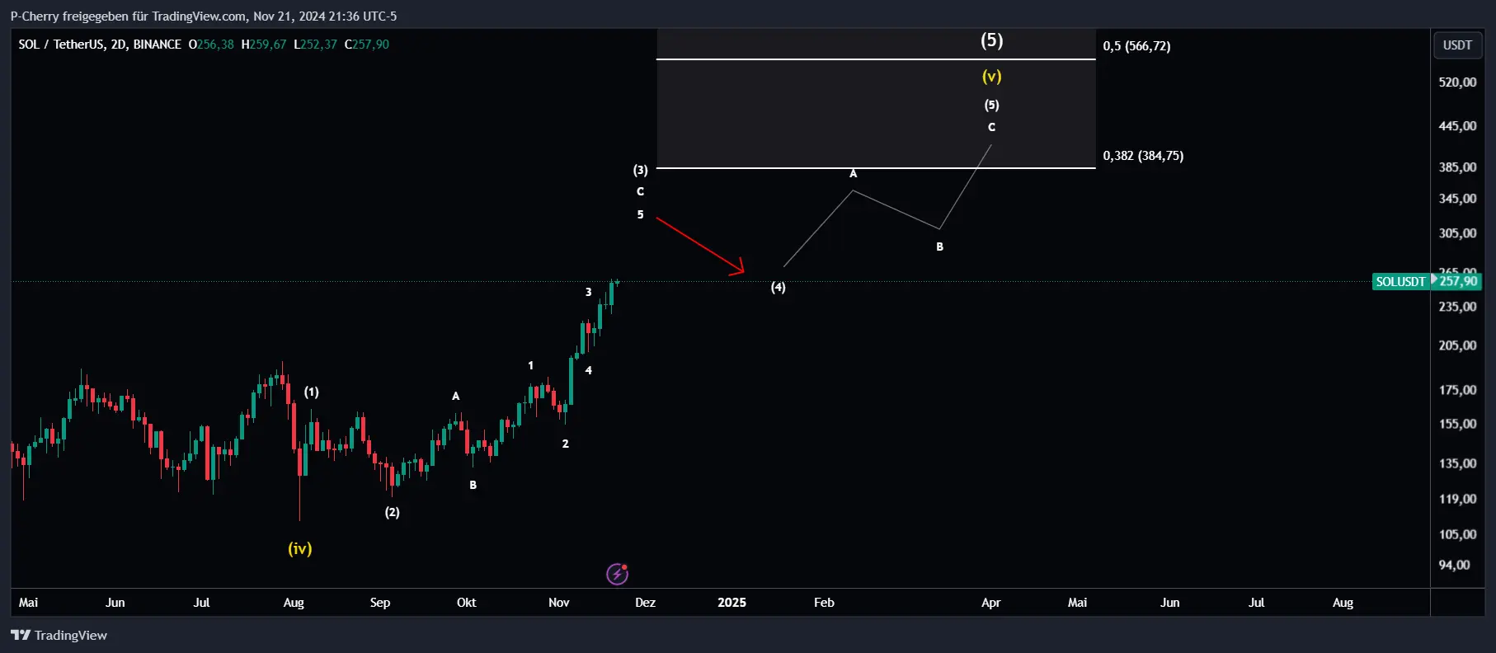The image size is (1496, 653).
Task: Click the 94,00 price axis label
Action: (1454, 565)
